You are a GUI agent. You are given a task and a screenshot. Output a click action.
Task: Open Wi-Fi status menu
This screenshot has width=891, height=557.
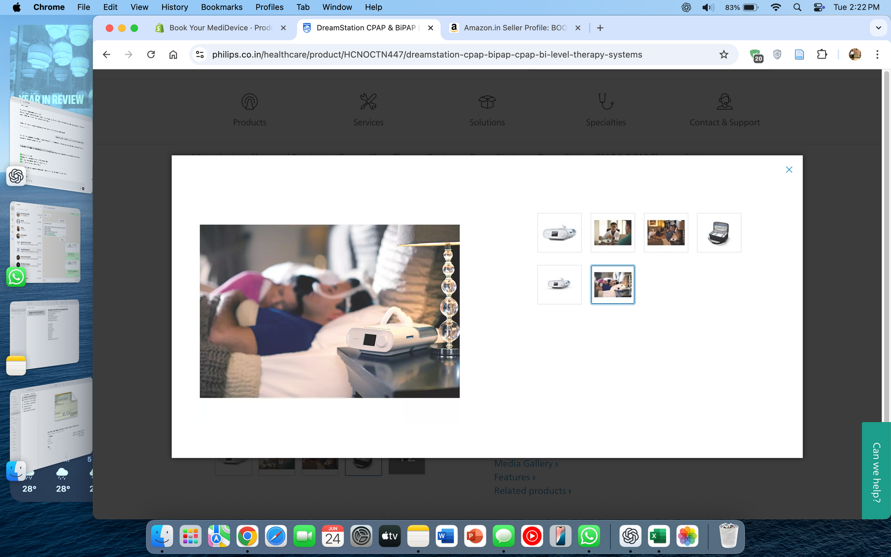click(775, 7)
